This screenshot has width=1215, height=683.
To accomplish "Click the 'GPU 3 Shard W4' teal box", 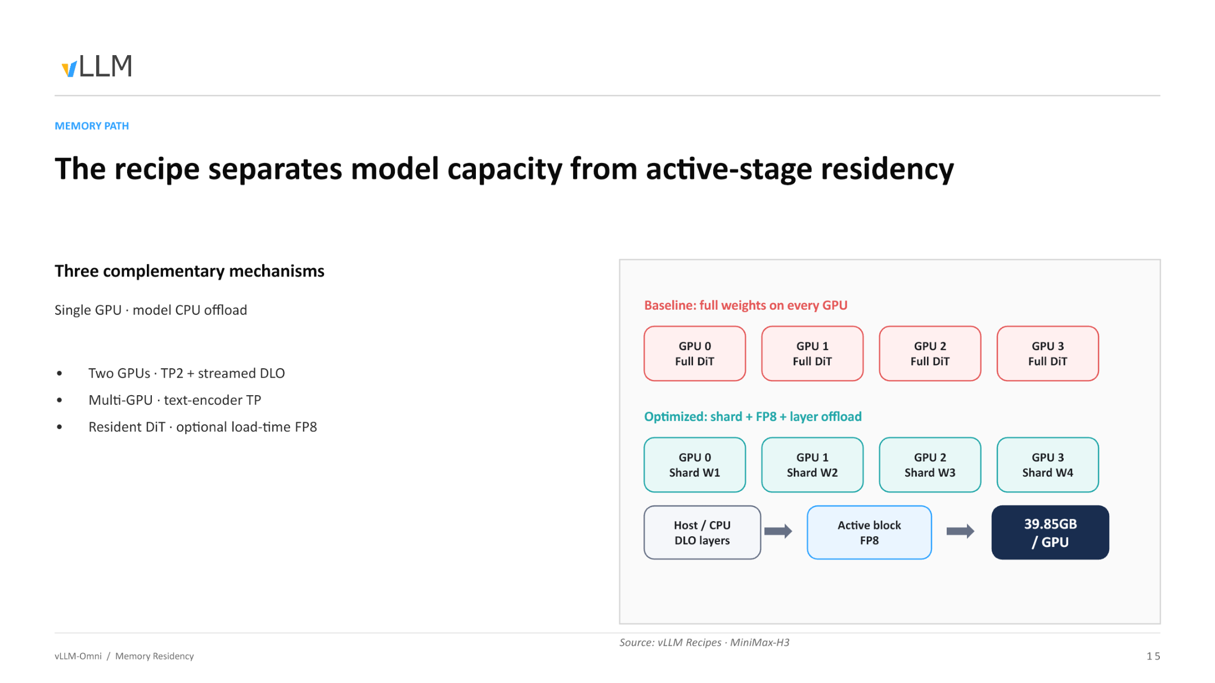I will (1047, 465).
